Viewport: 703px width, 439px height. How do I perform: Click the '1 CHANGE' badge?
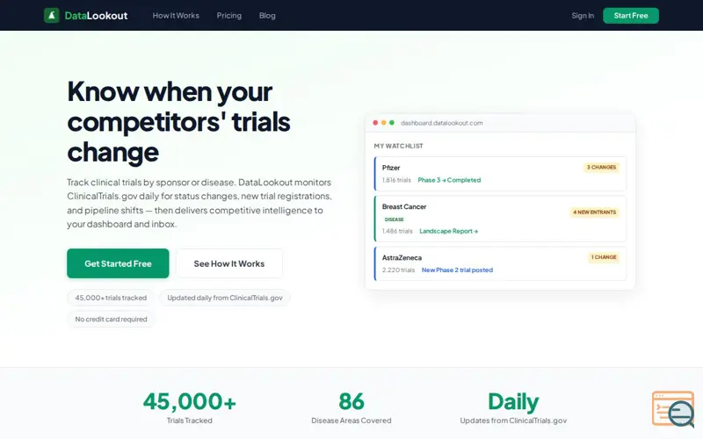click(x=604, y=257)
